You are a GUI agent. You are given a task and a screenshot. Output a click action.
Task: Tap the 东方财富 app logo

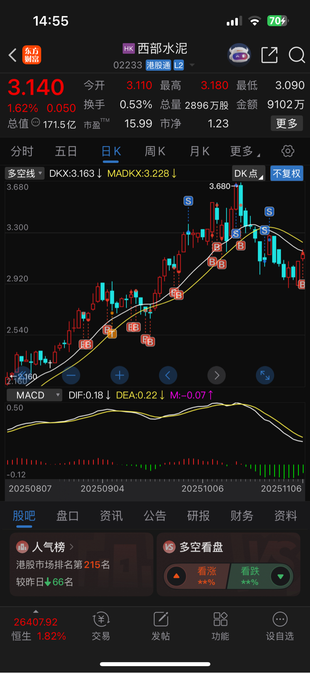coord(31,55)
